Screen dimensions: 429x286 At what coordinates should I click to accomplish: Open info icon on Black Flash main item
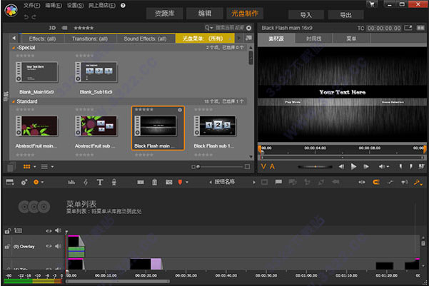coord(180,110)
